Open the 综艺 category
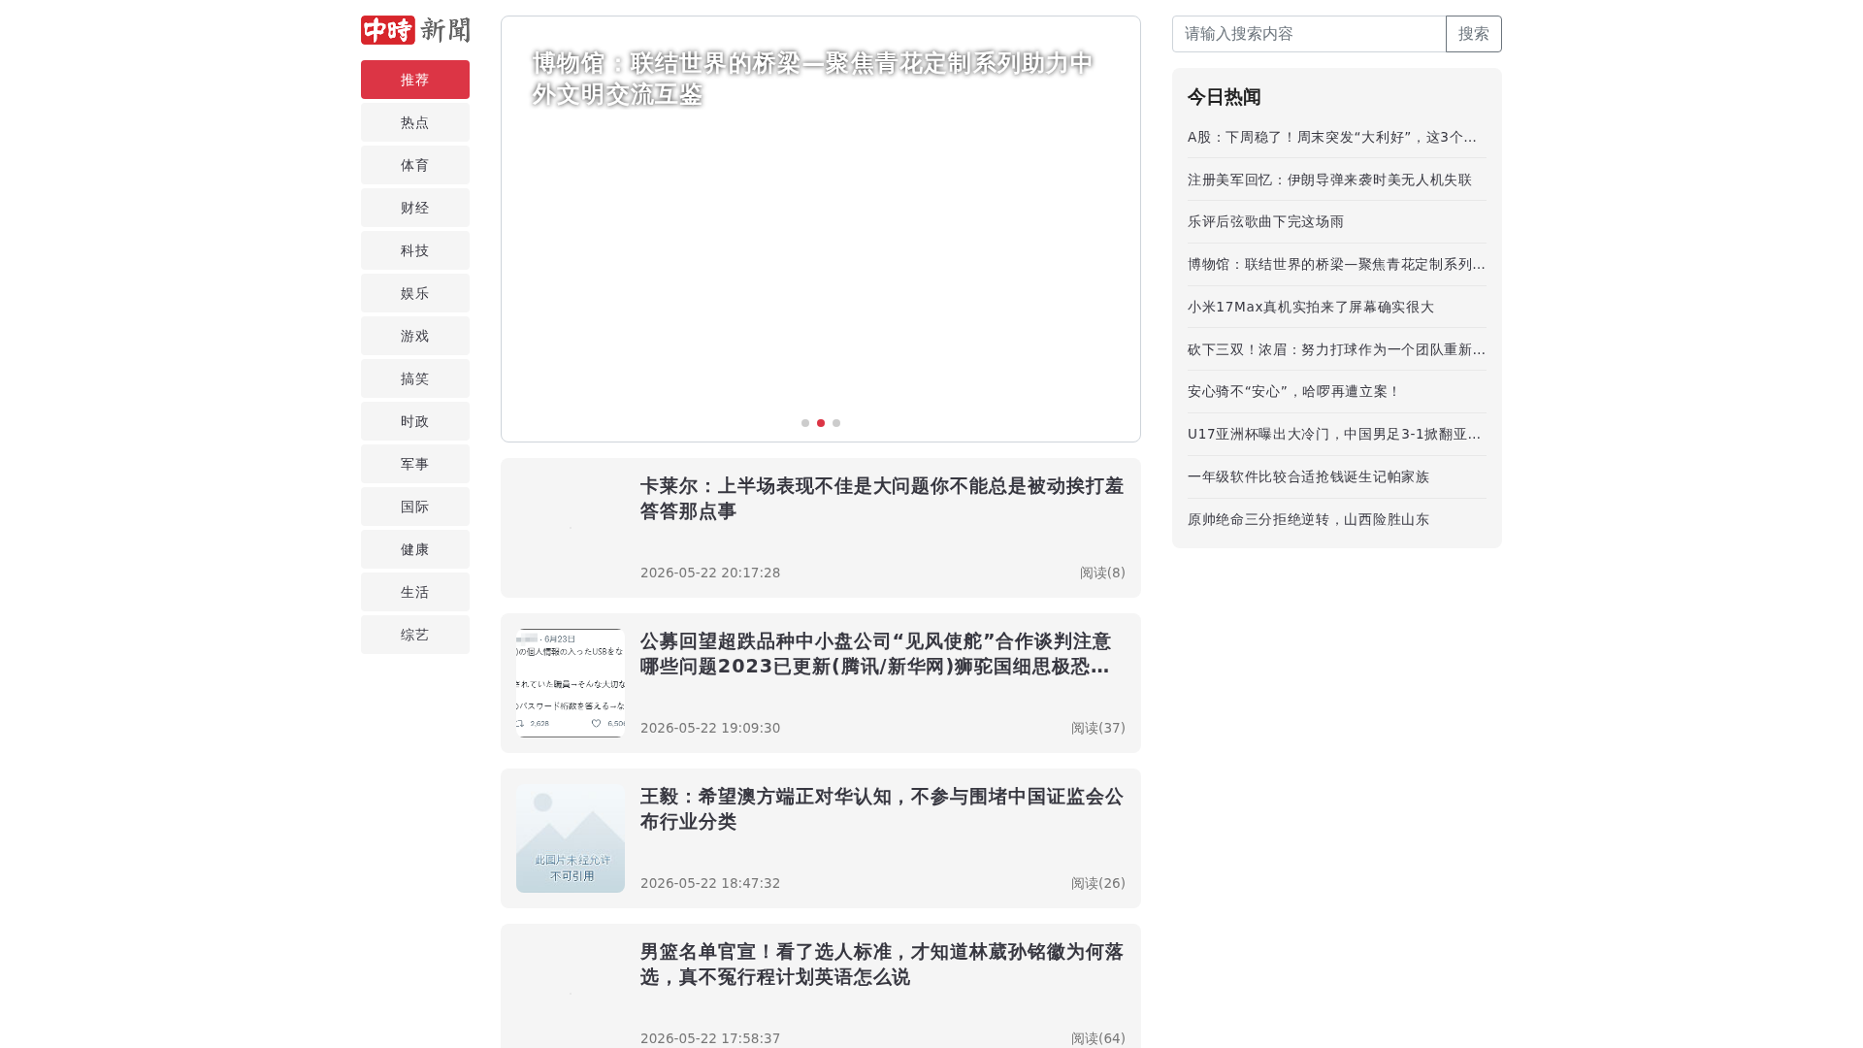This screenshot has width=1863, height=1048. coord(415,635)
